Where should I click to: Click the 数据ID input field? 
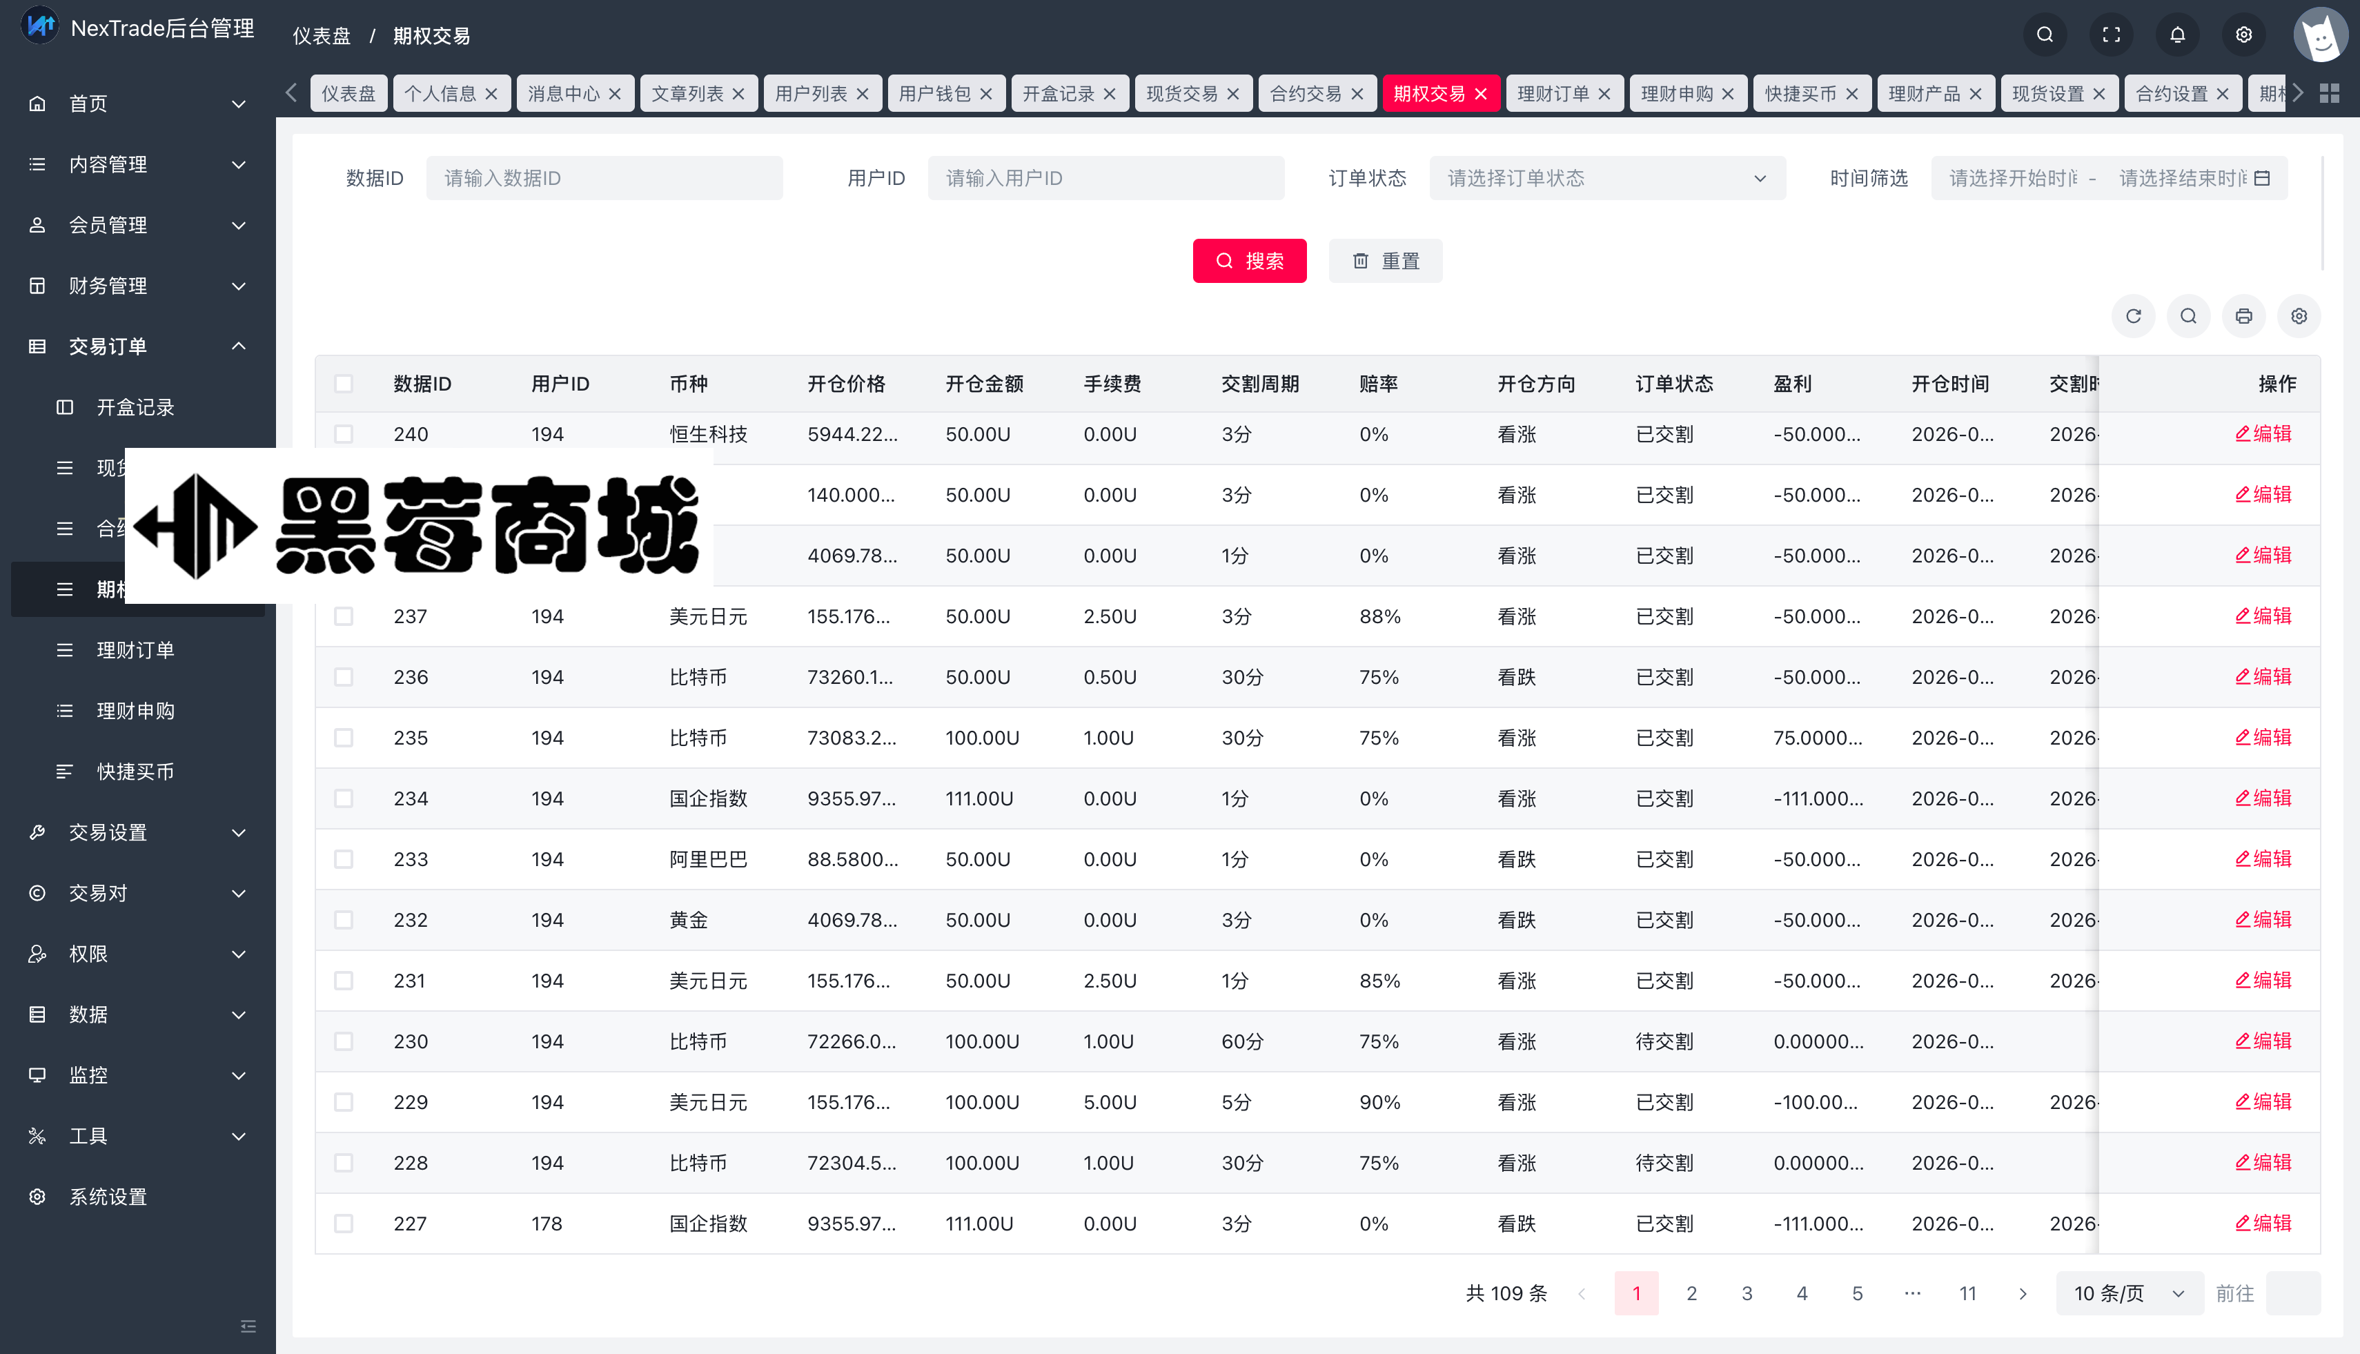(x=604, y=177)
